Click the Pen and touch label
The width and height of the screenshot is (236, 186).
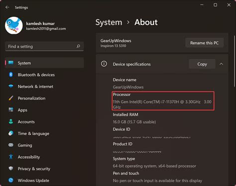126,173
